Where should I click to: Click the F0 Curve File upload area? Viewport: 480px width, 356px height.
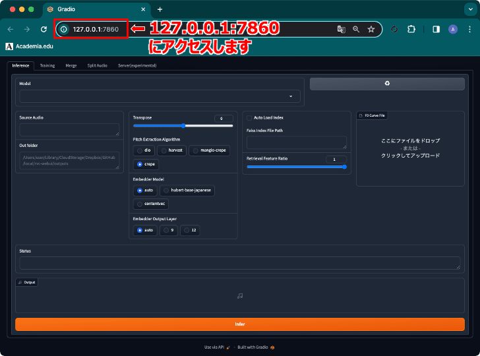(410, 148)
